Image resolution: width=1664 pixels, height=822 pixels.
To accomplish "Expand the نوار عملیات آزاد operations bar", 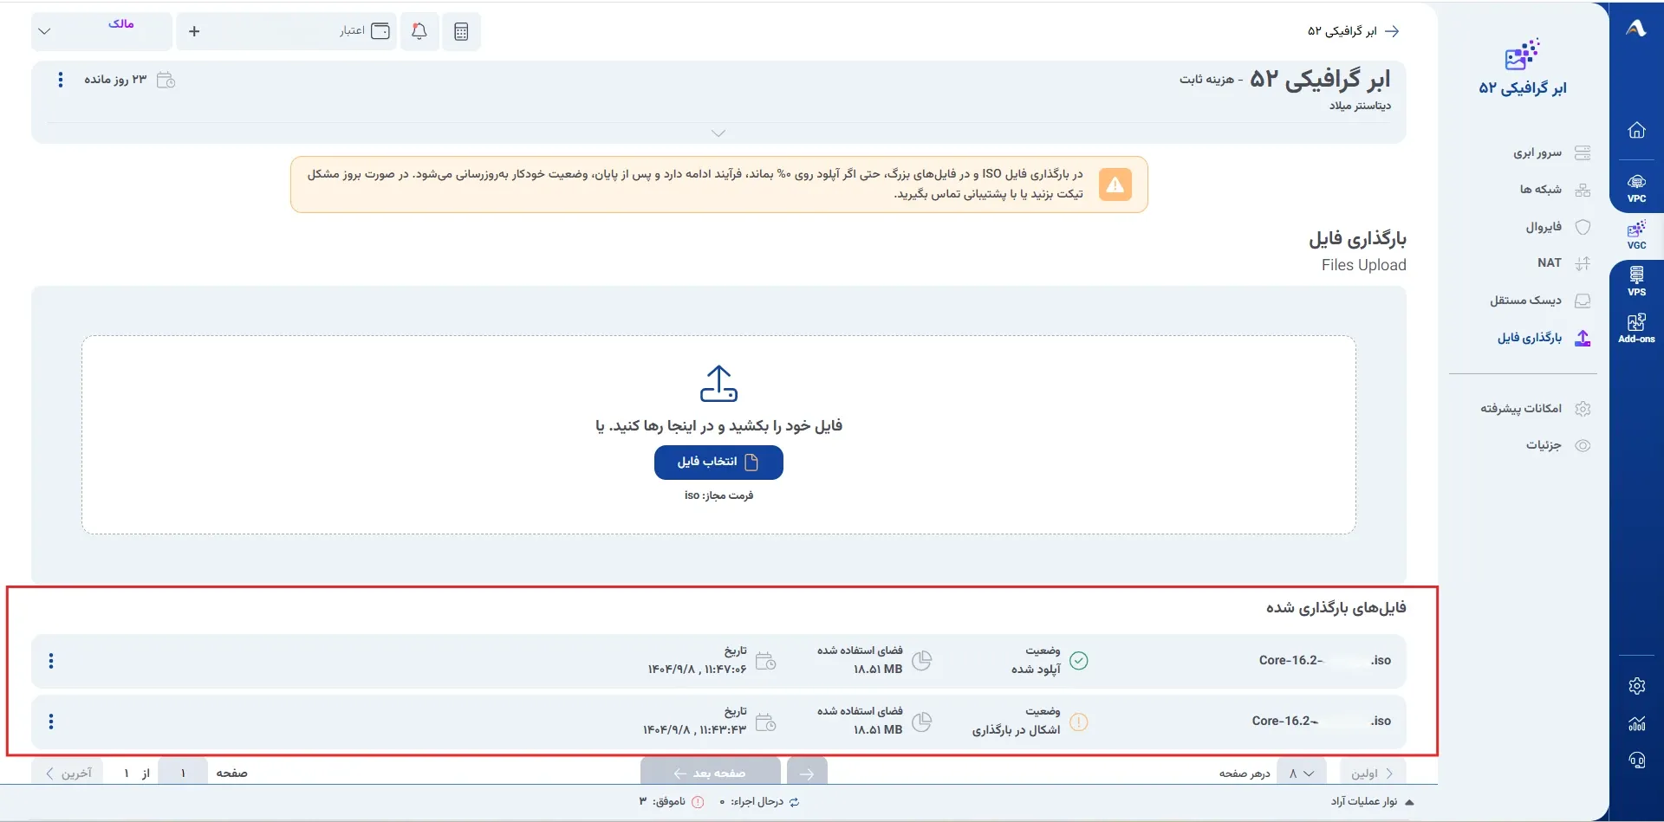I will pyautogui.click(x=1373, y=802).
